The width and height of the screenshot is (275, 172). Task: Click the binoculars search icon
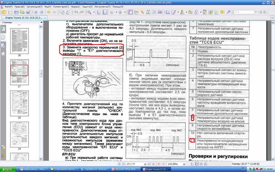coord(148,12)
